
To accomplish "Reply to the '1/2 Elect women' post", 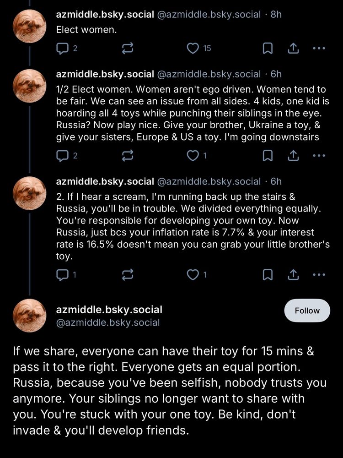I will pos(61,156).
